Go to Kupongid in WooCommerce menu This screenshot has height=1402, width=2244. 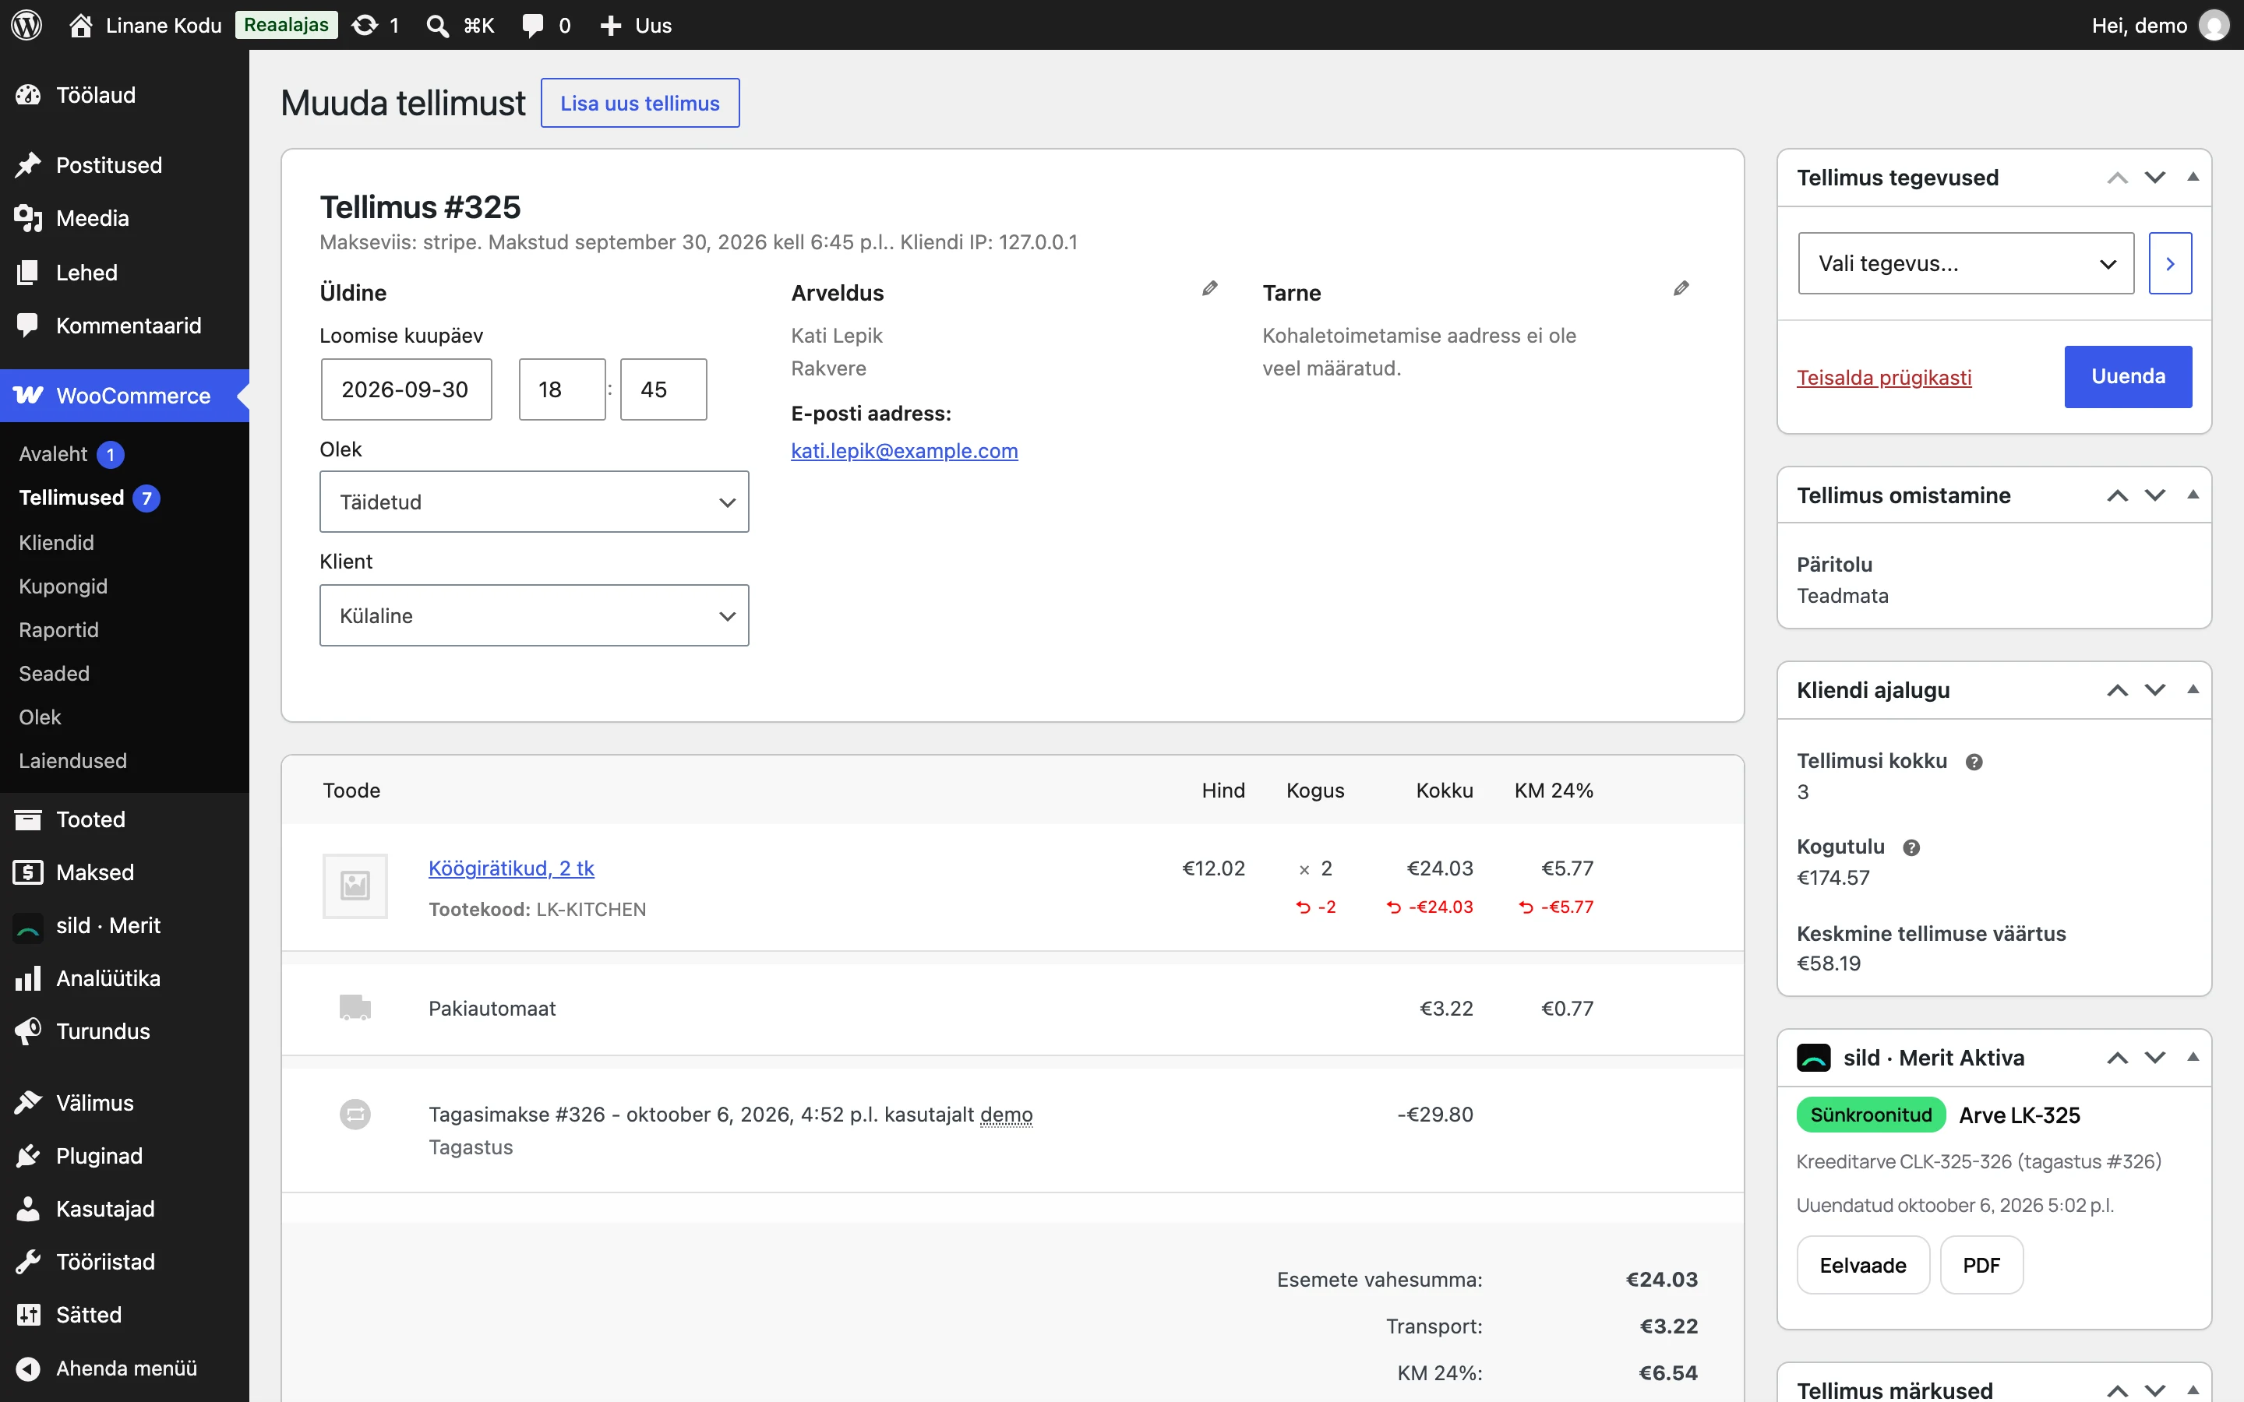[63, 586]
